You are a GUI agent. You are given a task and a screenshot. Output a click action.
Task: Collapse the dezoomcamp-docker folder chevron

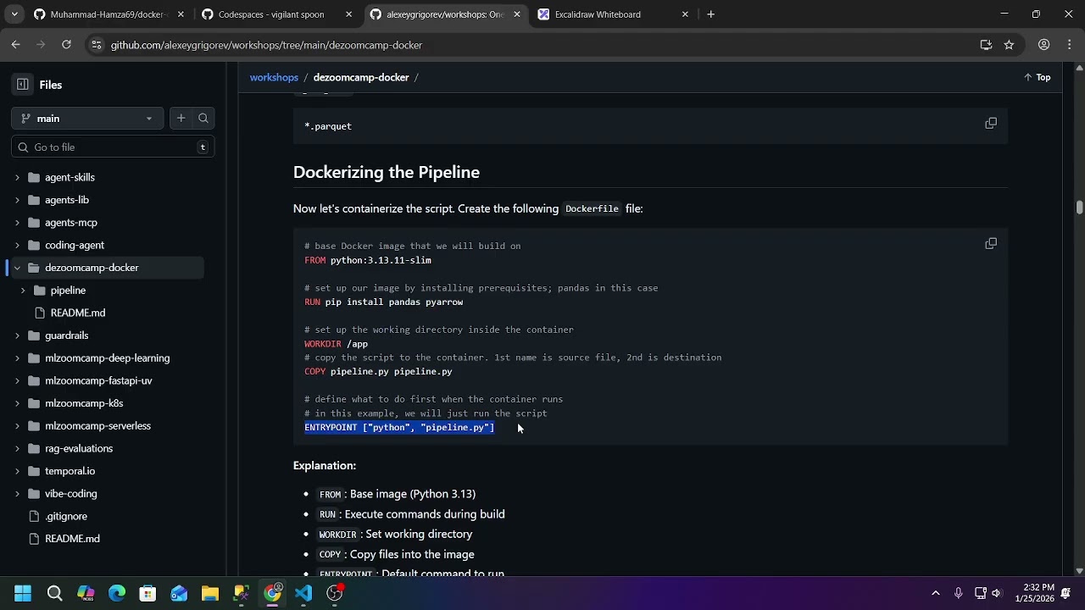click(17, 268)
